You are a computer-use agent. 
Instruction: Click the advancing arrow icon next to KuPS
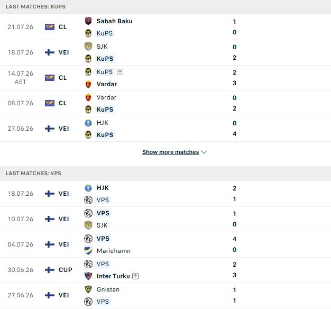point(120,72)
